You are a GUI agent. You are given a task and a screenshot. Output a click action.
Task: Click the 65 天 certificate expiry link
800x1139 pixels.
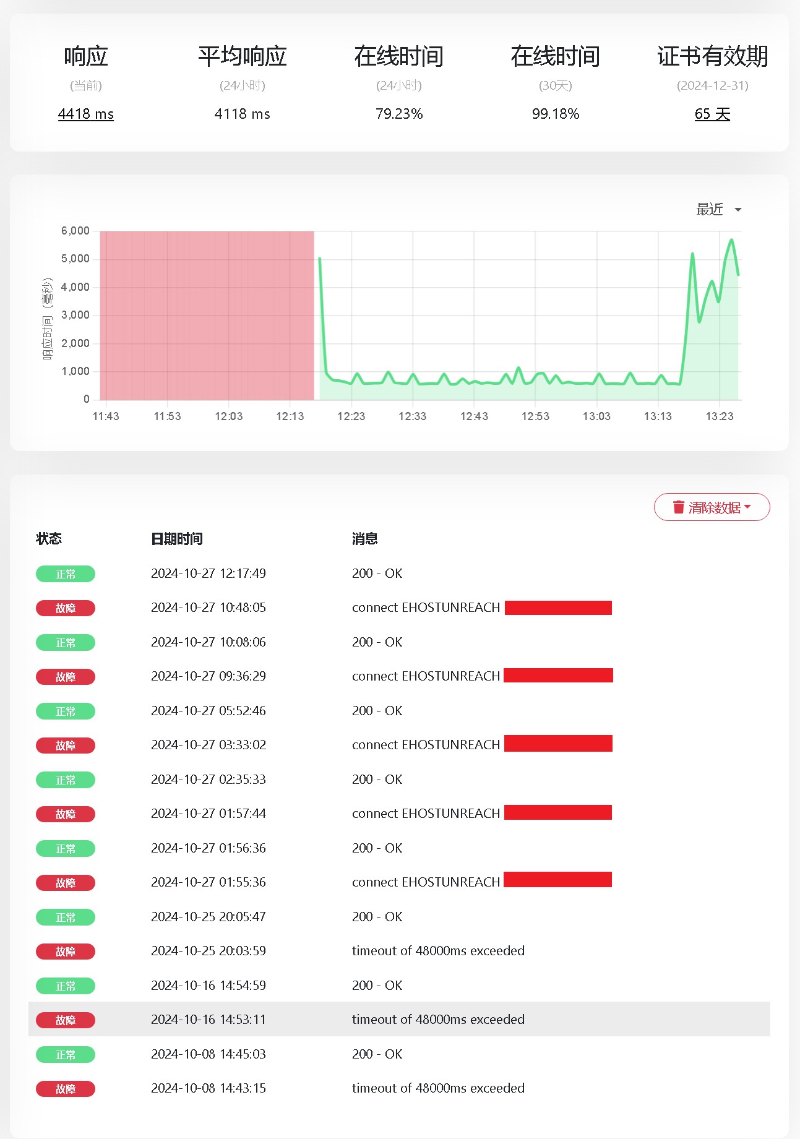(712, 114)
